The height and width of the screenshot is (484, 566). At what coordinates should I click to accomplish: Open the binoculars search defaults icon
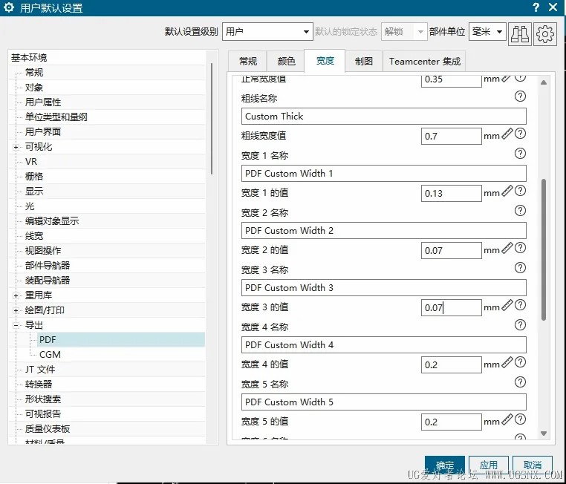[x=519, y=34]
